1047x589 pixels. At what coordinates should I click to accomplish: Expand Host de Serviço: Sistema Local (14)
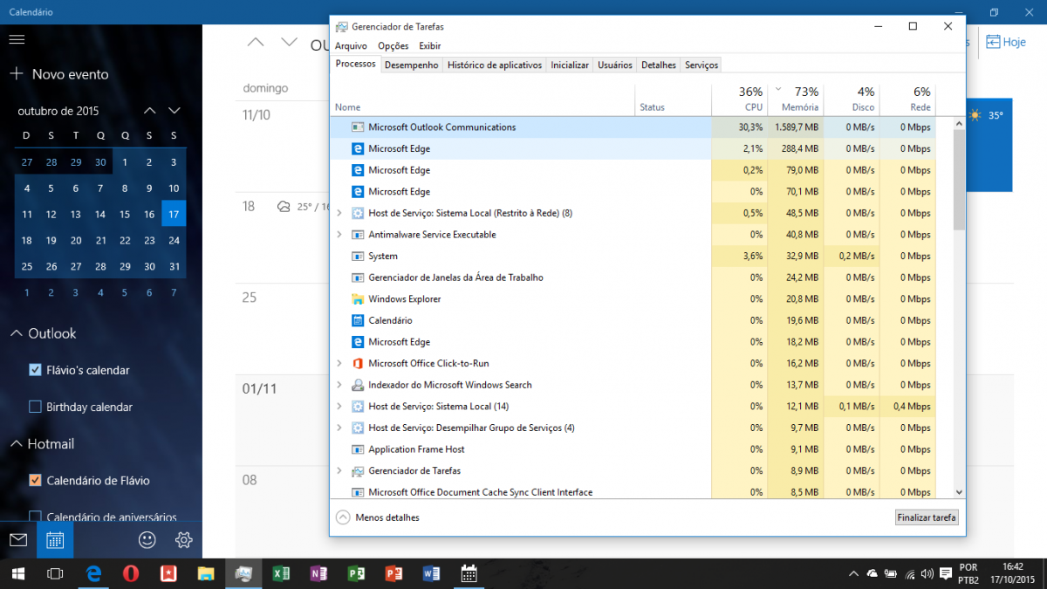tap(339, 406)
